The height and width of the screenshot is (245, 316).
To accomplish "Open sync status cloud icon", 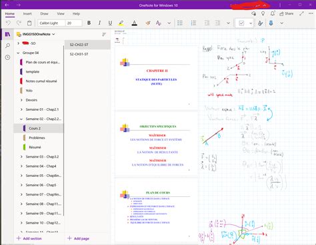I will coord(253,13).
